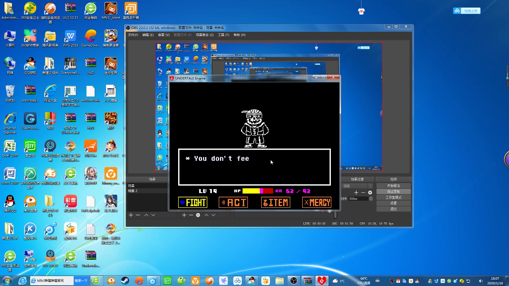Select the Administrator folder desktop icon
The height and width of the screenshot is (286, 509).
coord(10,11)
